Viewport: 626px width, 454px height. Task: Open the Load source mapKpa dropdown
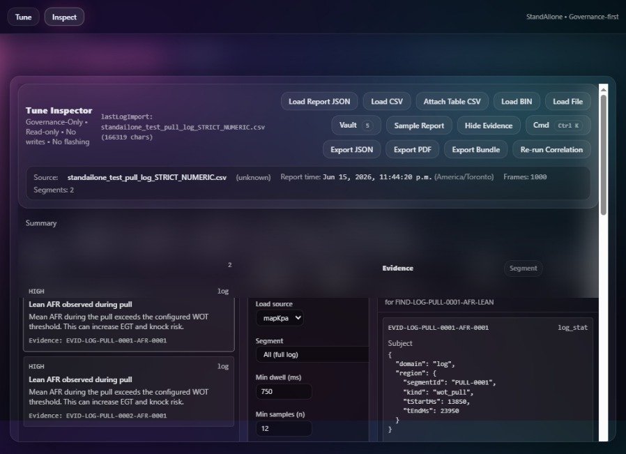[280, 318]
